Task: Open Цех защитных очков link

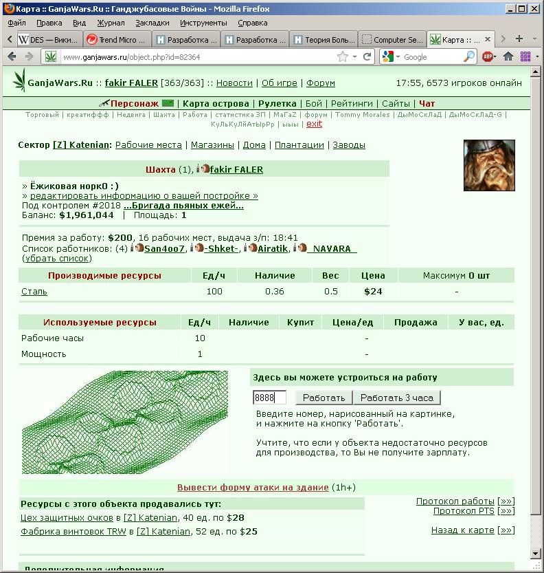Action: pos(67,517)
